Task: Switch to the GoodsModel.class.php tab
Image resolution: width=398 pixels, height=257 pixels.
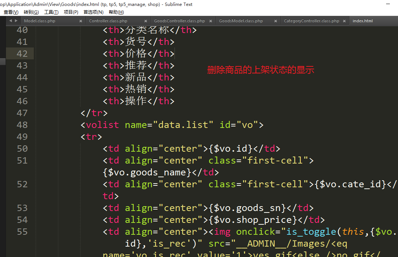Action: tap(241, 21)
